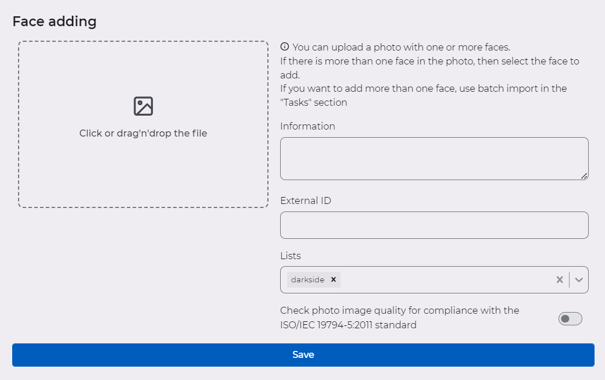Click the info circle icon above upload instructions
605x380 pixels.
click(x=284, y=46)
